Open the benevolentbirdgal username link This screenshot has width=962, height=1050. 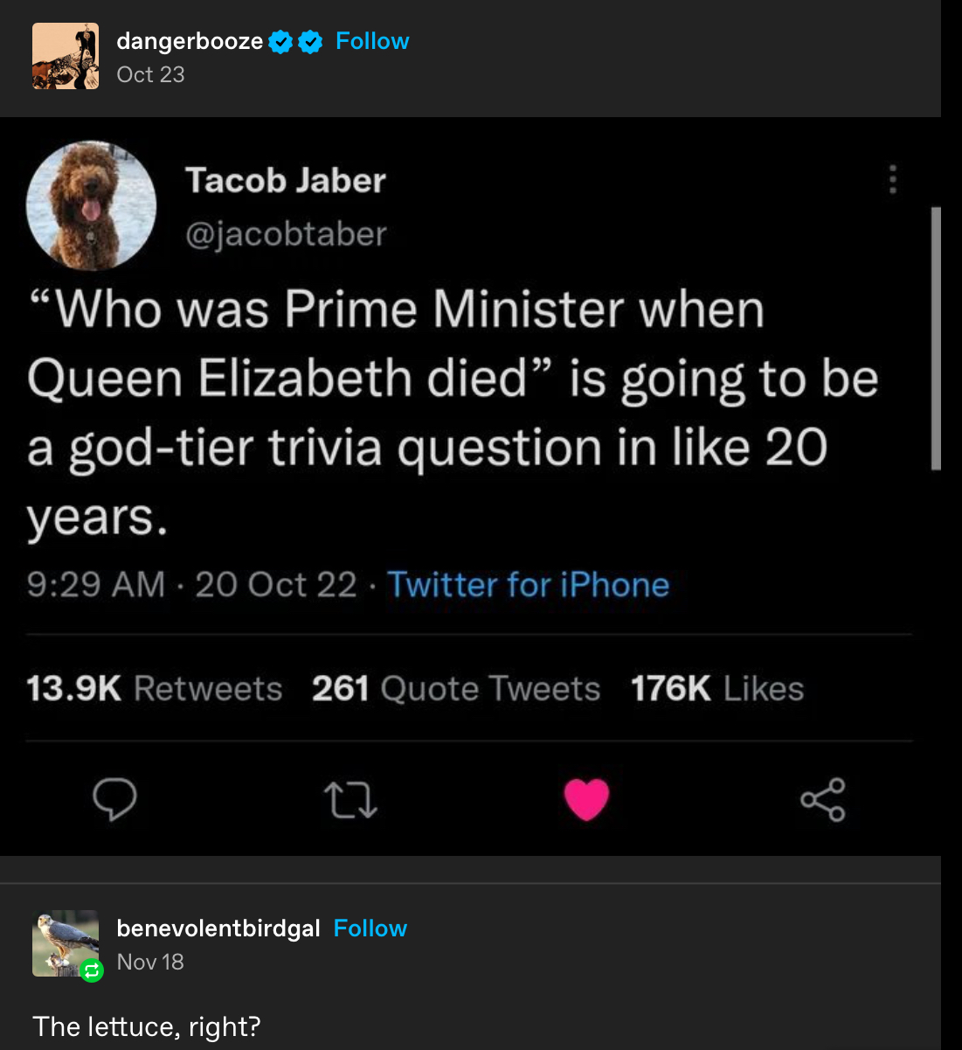(218, 928)
